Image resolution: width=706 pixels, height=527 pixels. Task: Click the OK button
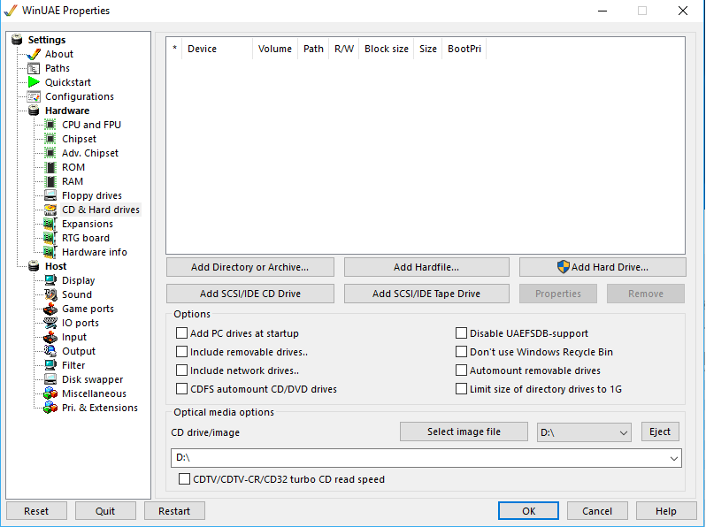pyautogui.click(x=528, y=511)
